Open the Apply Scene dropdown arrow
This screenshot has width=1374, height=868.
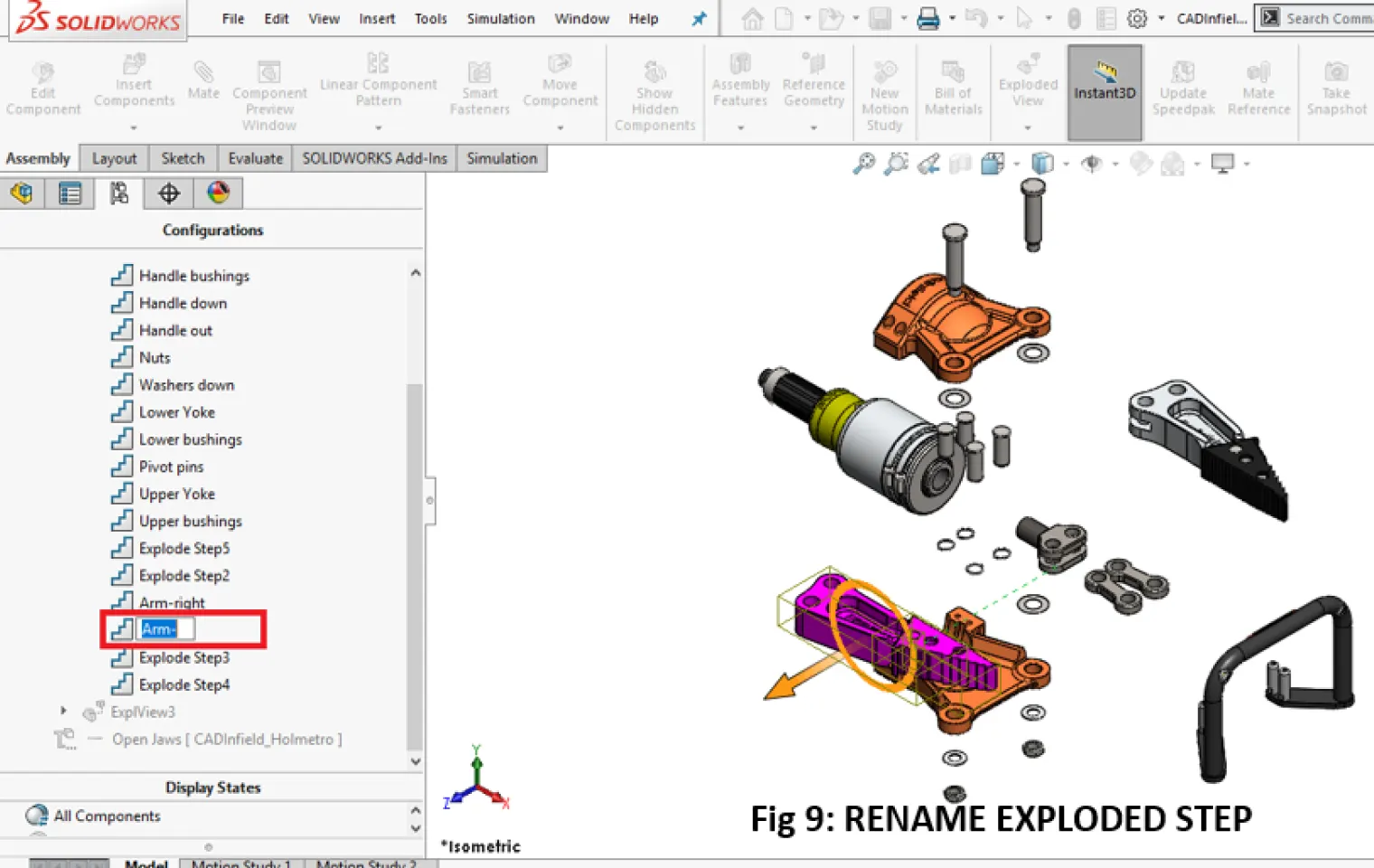click(1197, 165)
